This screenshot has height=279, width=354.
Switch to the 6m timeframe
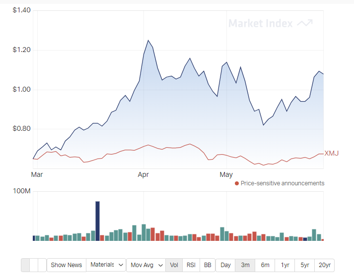pos(265,265)
